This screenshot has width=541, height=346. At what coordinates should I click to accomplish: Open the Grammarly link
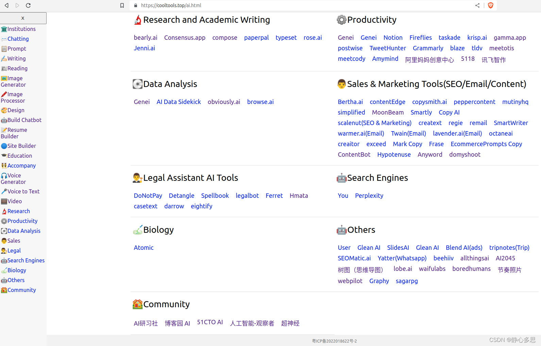point(428,48)
